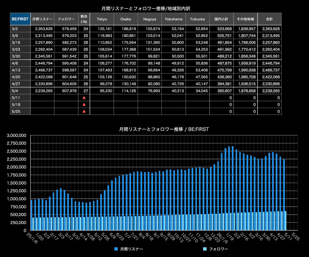Click the 750,000 y-axis label
This screenshot has height=257, width=309.
pyautogui.click(x=19, y=207)
